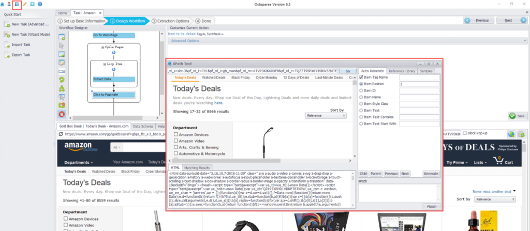Open the Lists dropdown menu
The width and height of the screenshot is (530, 231).
(480, 162)
